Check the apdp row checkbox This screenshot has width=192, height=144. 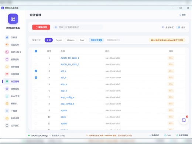(x=36, y=117)
